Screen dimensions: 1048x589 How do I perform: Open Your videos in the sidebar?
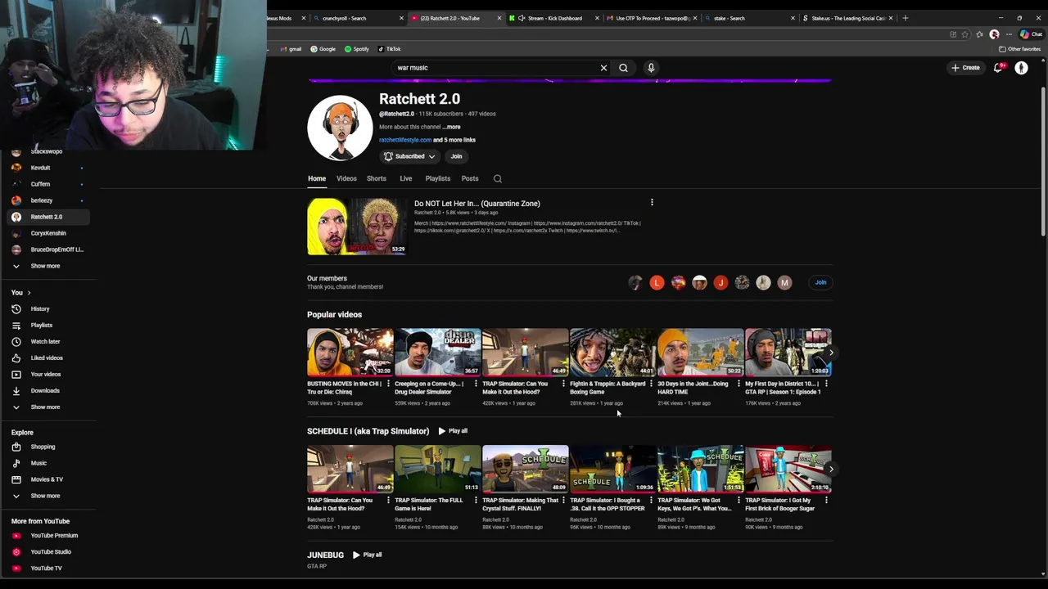(47, 375)
